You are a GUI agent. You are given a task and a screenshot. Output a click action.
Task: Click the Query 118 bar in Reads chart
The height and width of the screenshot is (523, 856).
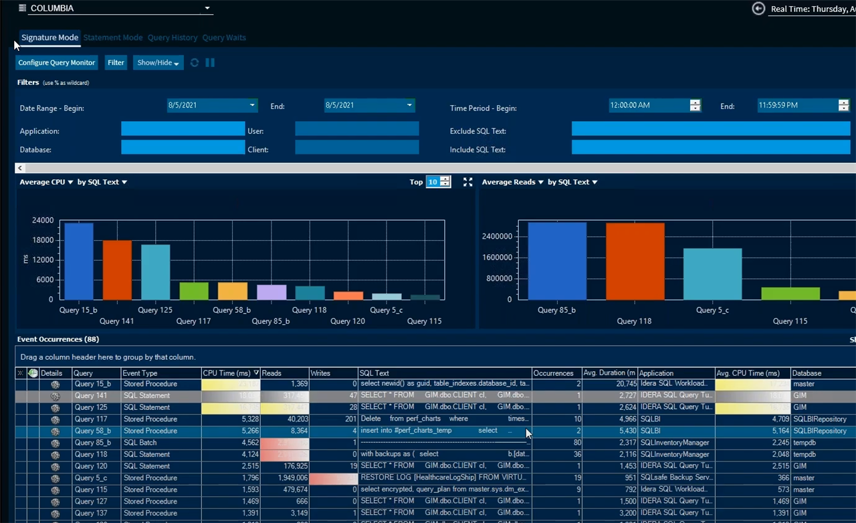click(635, 261)
